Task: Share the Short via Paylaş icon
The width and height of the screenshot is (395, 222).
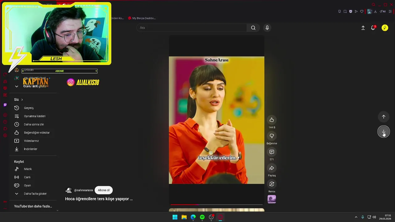Action: [272, 168]
